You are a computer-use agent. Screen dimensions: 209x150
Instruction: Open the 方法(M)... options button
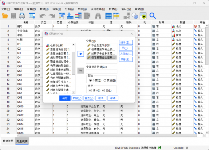pos(126,54)
